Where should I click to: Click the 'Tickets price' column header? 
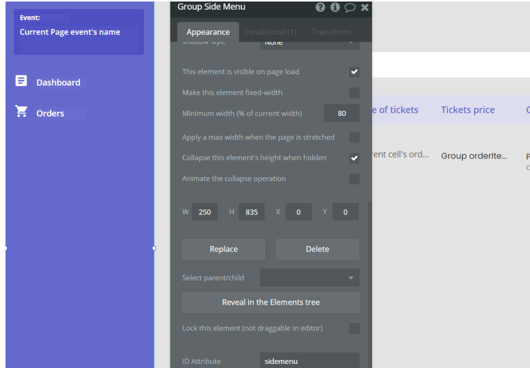tap(468, 110)
